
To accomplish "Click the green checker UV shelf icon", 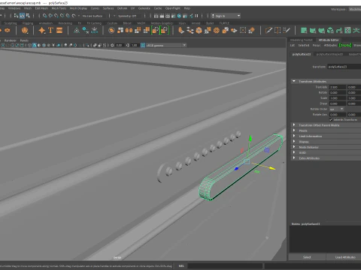I will [x=347, y=31].
